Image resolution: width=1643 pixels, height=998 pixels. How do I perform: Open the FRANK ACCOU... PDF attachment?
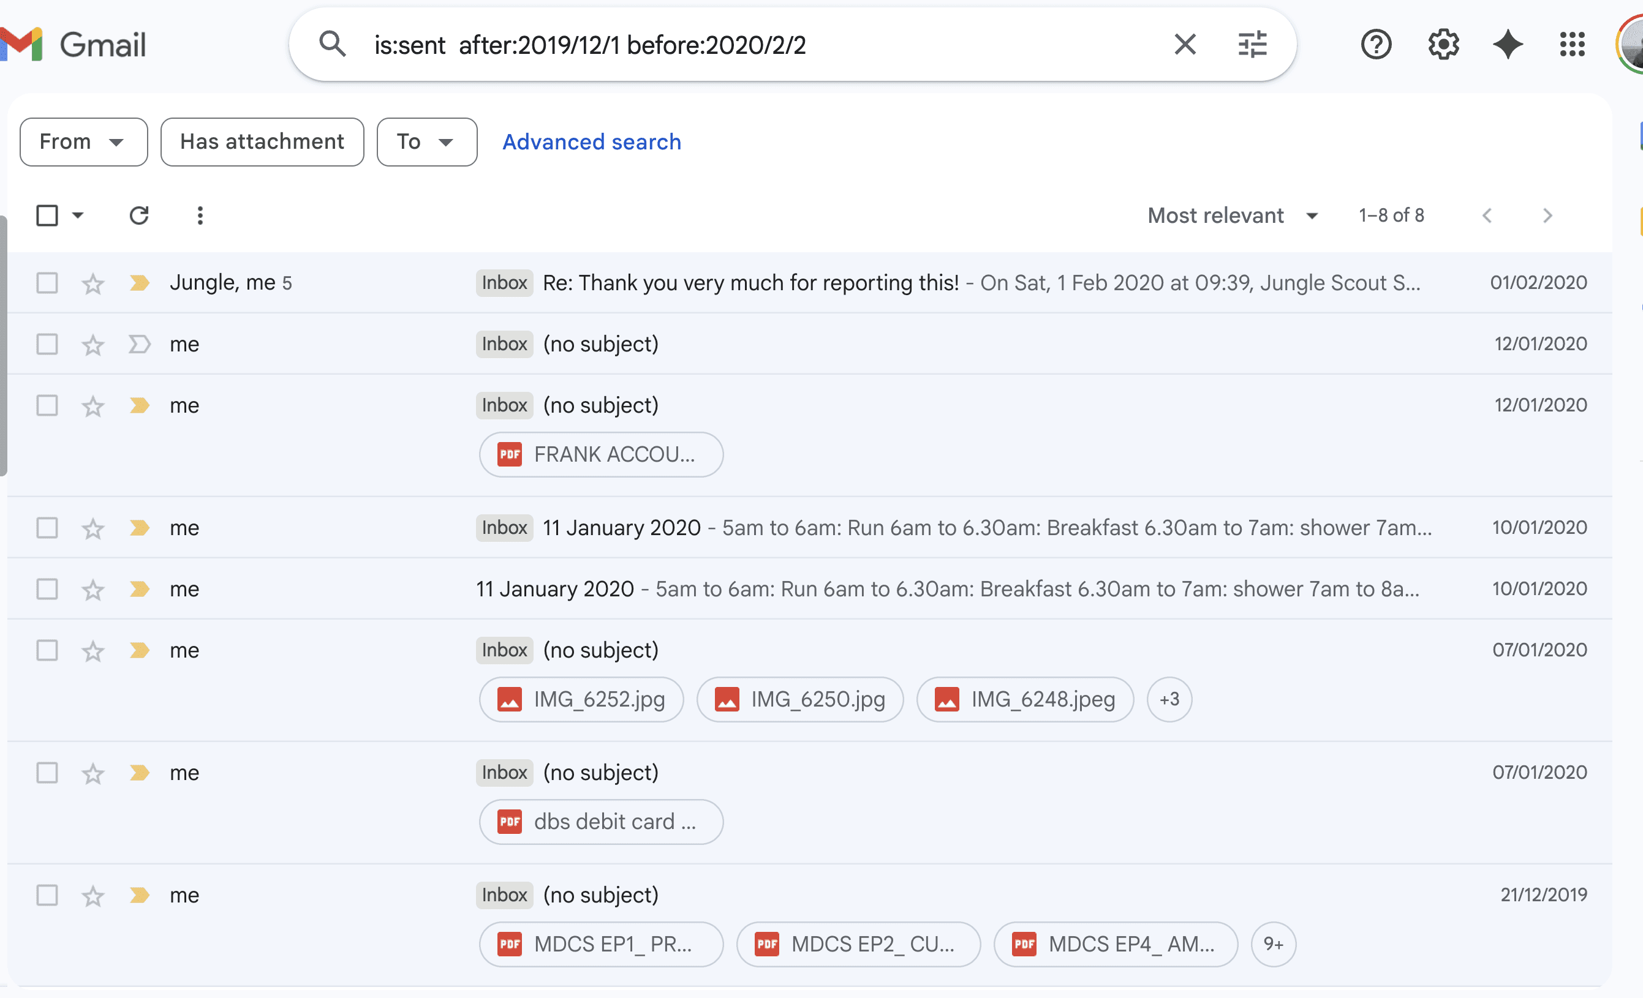point(601,454)
